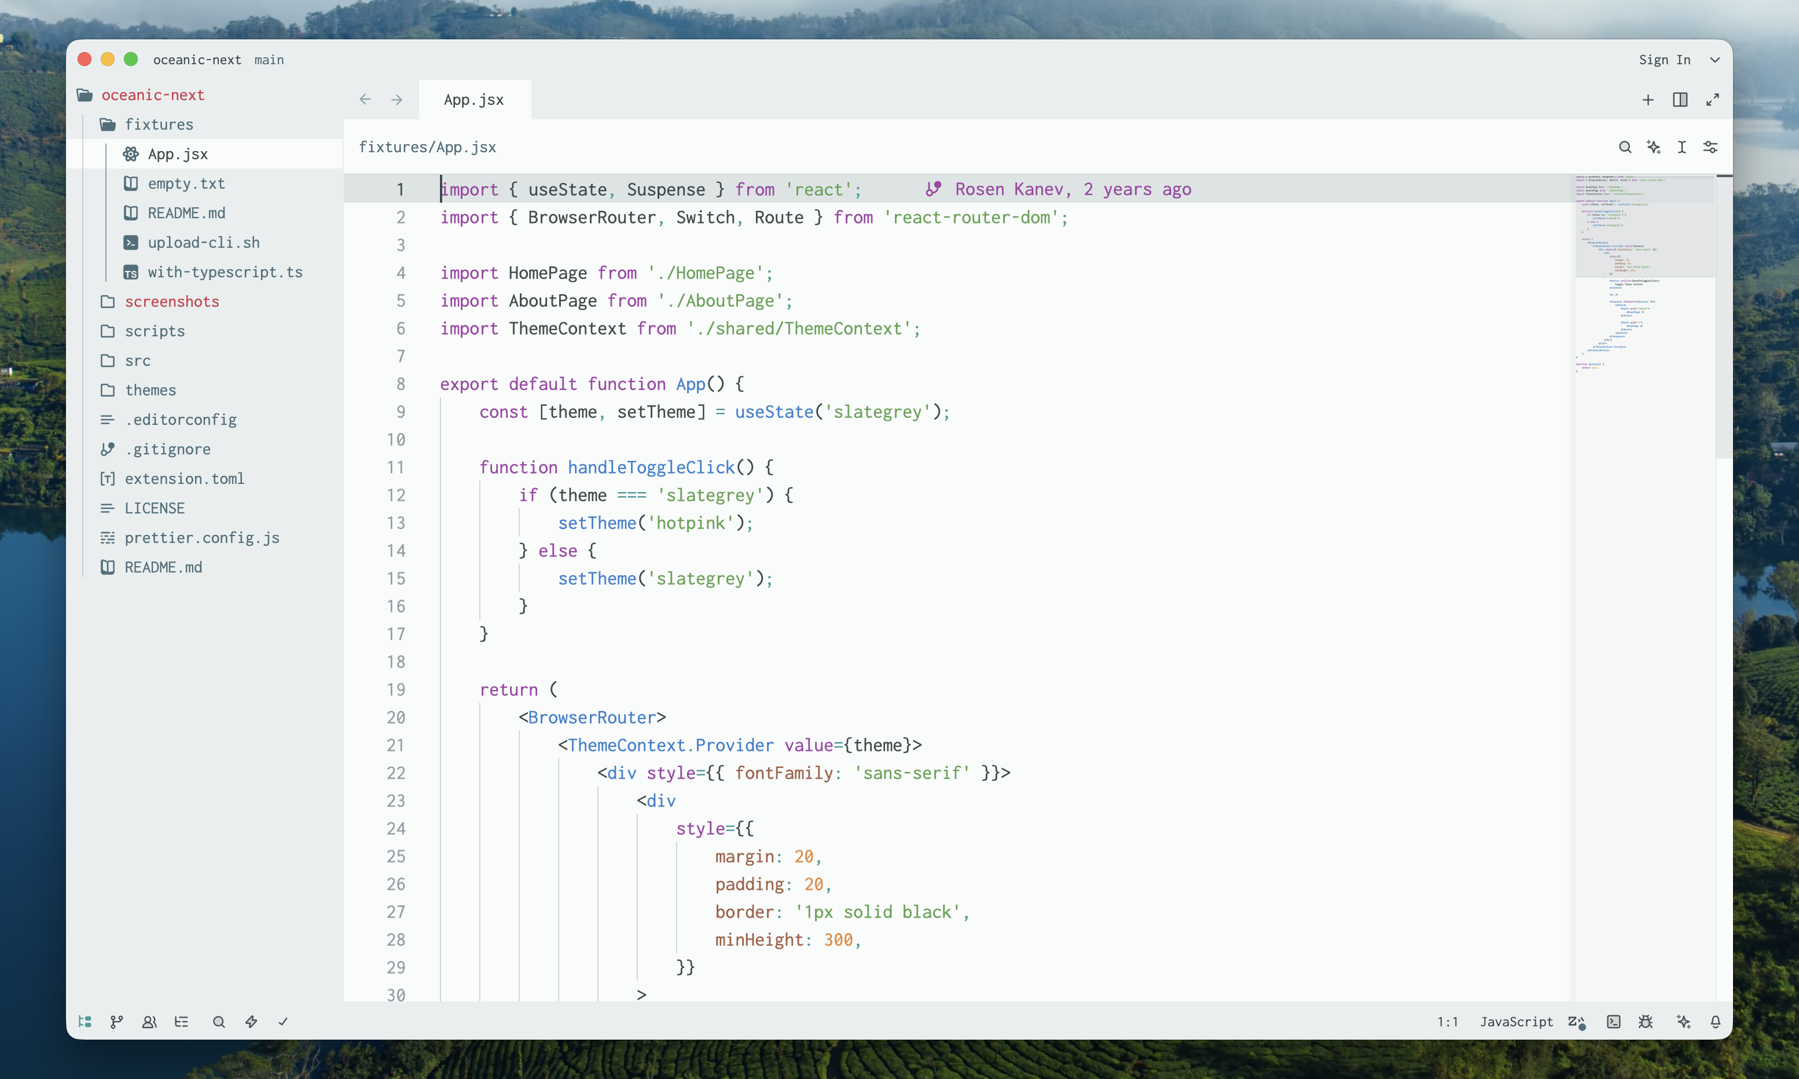Viewport: 1799px width, 1079px height.
Task: Click the fixtures/App.jsx breadcrumb path
Action: [x=427, y=147]
